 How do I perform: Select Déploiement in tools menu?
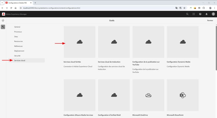[x=19, y=51]
